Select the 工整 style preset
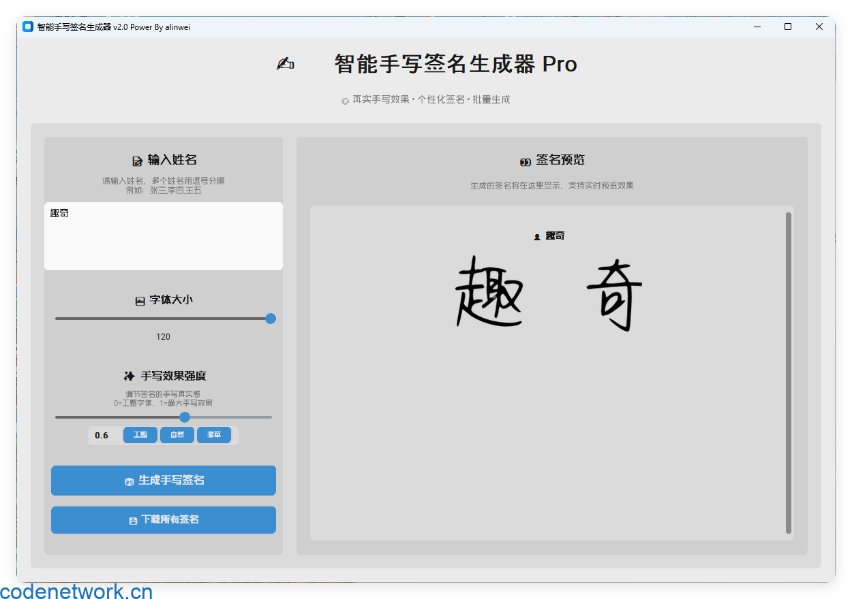Screen dimensions: 852x599 point(140,435)
